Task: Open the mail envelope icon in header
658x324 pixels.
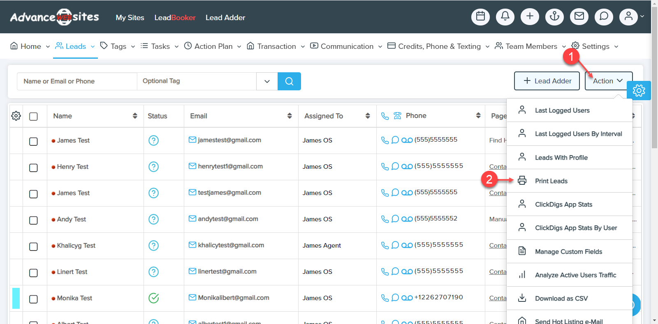Action: (x=579, y=17)
